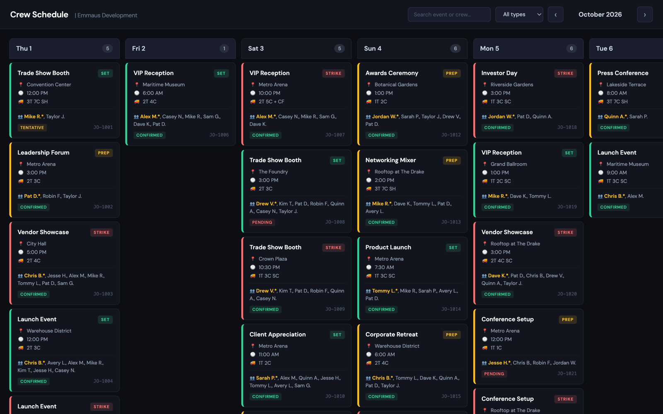Click clock icon in Conference Setup JO-1021 card

point(485,339)
